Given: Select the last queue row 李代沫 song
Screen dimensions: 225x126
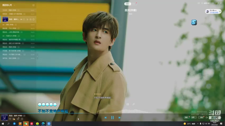Looking at the screenshot, I should [x=18, y=58].
